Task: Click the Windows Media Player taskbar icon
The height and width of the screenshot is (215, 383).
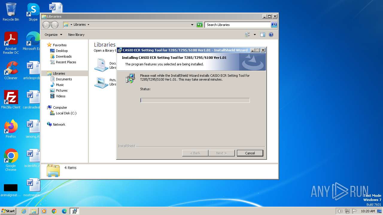Action: pos(44,211)
